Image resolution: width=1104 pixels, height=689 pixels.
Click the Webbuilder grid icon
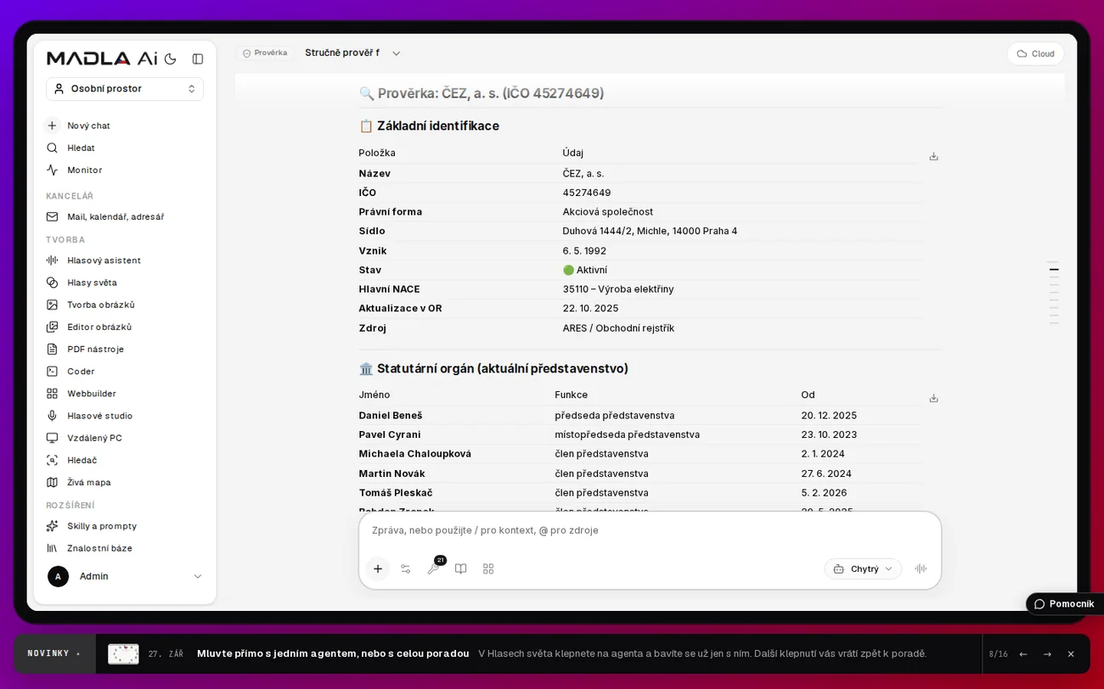coord(52,394)
